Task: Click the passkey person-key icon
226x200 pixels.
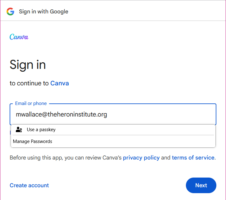Action: pyautogui.click(x=19, y=130)
